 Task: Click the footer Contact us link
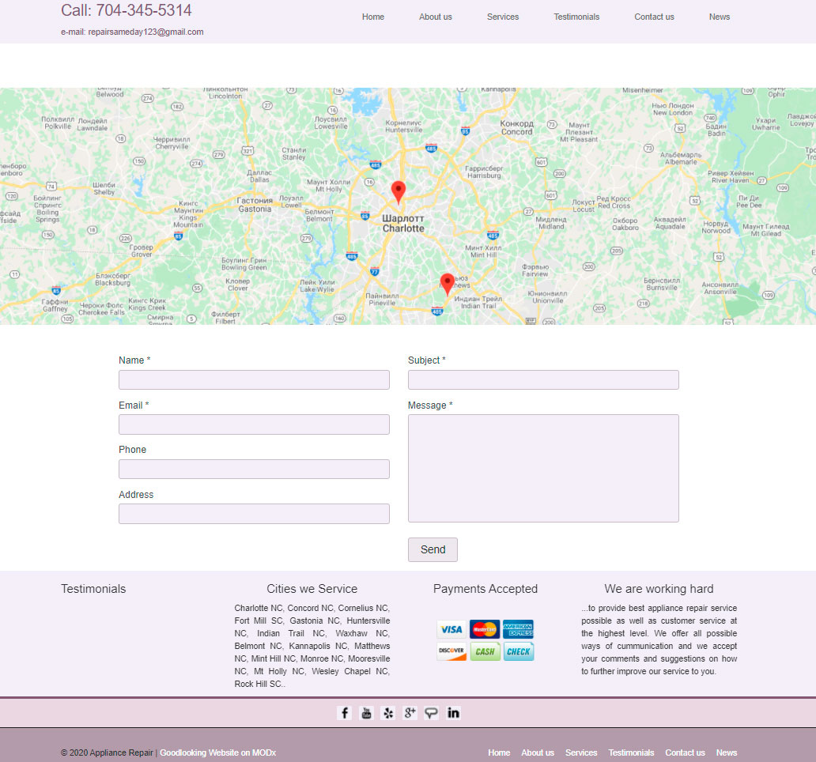685,753
